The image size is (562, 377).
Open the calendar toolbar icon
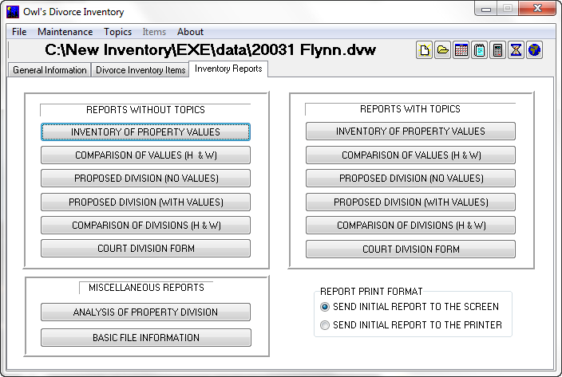click(x=461, y=50)
